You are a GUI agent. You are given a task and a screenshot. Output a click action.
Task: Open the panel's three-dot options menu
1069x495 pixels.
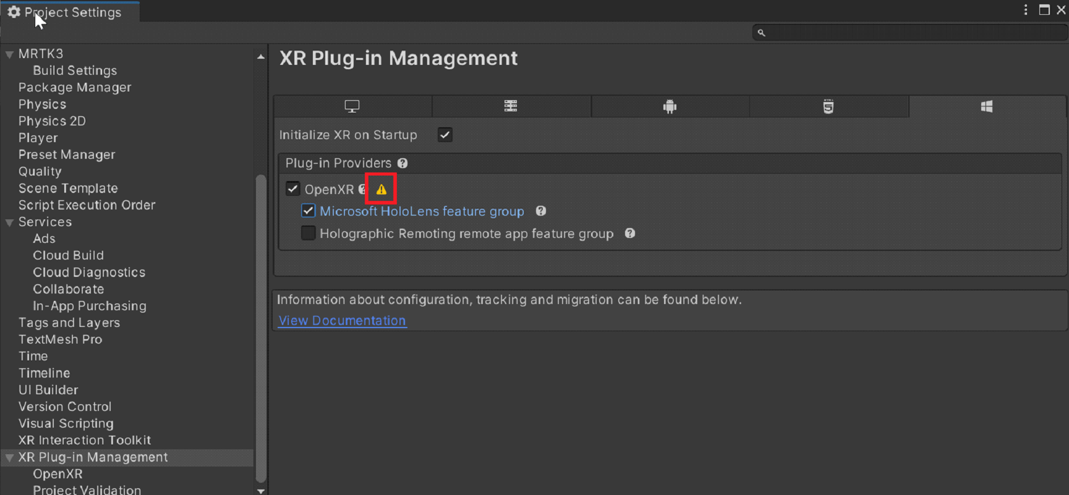1026,10
